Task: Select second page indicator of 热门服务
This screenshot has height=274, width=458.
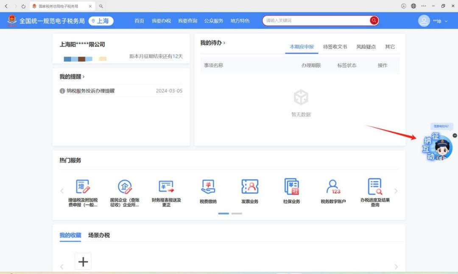Action: [x=237, y=213]
